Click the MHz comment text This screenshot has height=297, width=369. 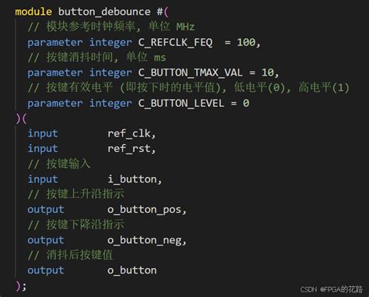185,27
